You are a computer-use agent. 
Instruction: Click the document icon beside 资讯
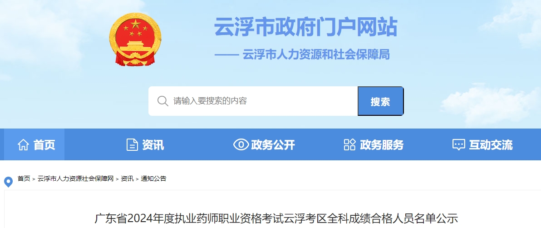click(x=132, y=145)
